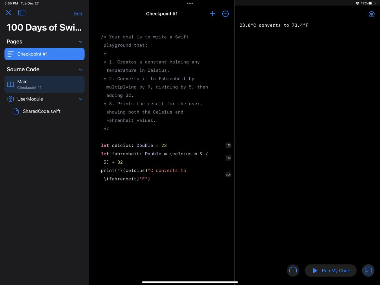
Task: Toggle the sidebar panel icon
Action: [x=22, y=13]
